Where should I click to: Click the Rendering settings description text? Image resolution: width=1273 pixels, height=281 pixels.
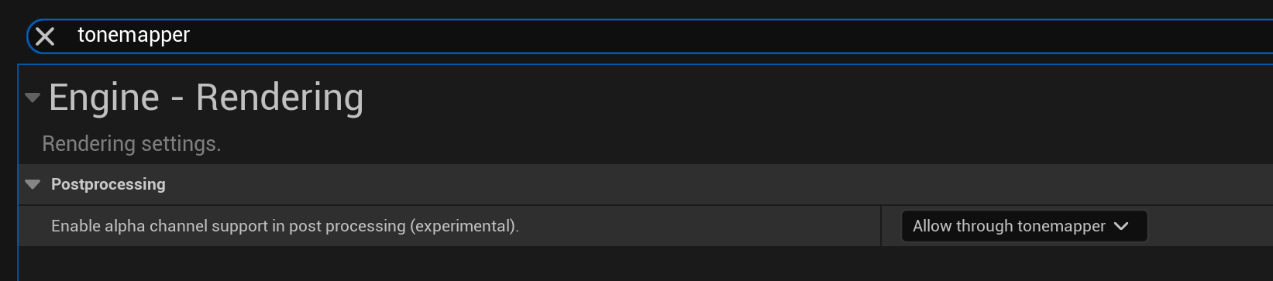click(x=132, y=144)
